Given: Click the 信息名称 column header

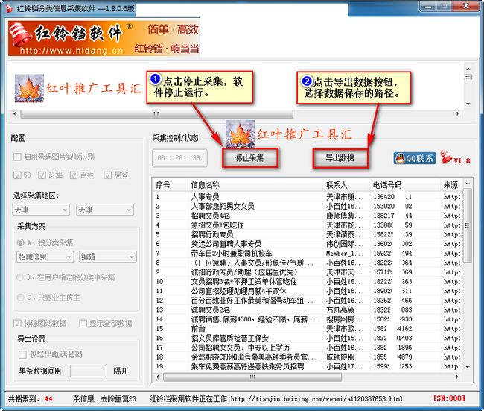Looking at the screenshot, I should tap(255, 185).
